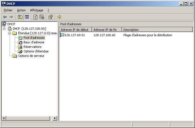Click the yellow star action icon

pyautogui.click(x=59, y=17)
